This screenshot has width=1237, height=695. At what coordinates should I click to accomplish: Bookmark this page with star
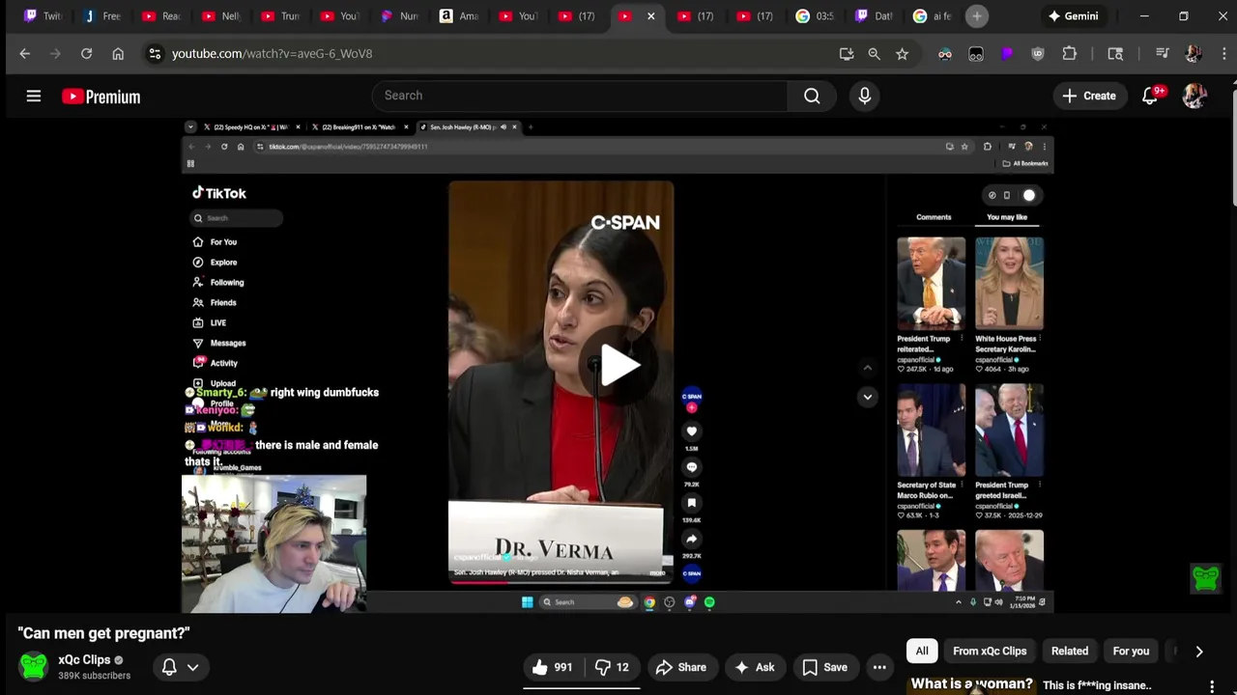click(x=902, y=54)
